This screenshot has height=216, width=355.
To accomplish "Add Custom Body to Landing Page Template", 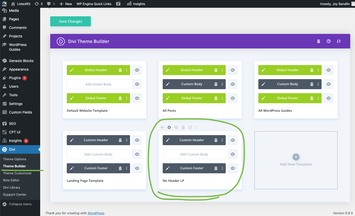I will [x=98, y=154].
